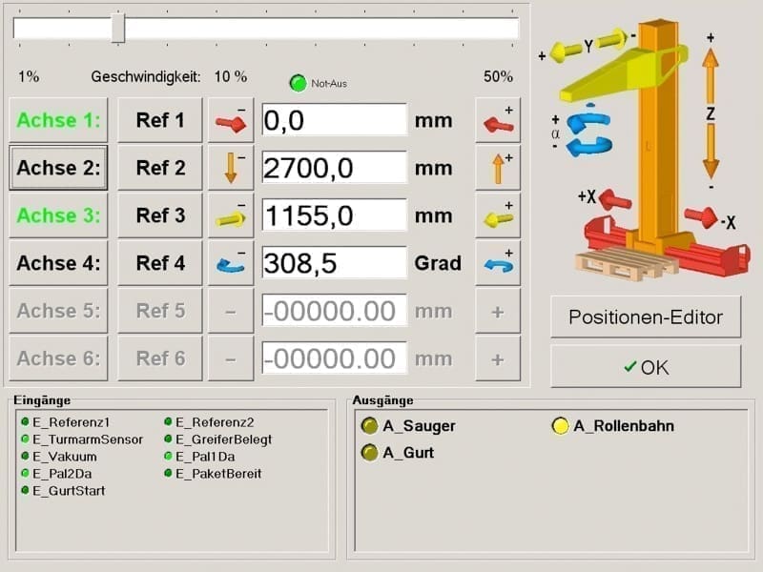Image resolution: width=763 pixels, height=572 pixels.
Task: Click the Geschwindigkeit speed slider handle
Action: 118,28
